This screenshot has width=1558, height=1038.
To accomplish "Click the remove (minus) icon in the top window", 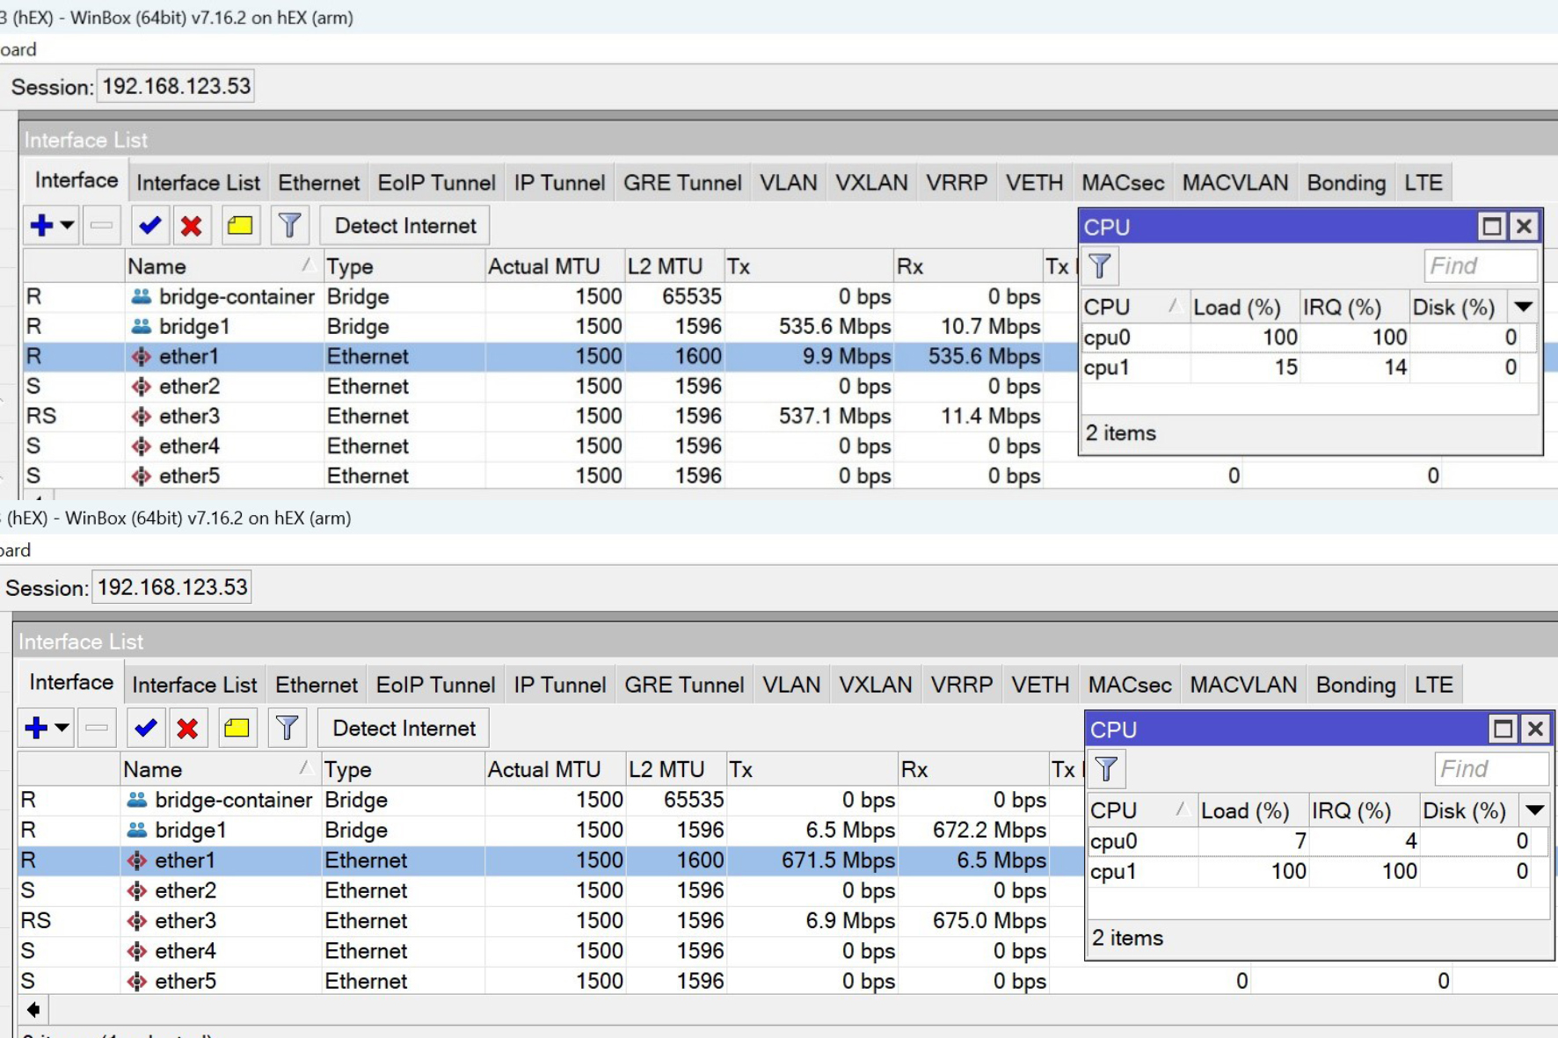I will (x=101, y=226).
